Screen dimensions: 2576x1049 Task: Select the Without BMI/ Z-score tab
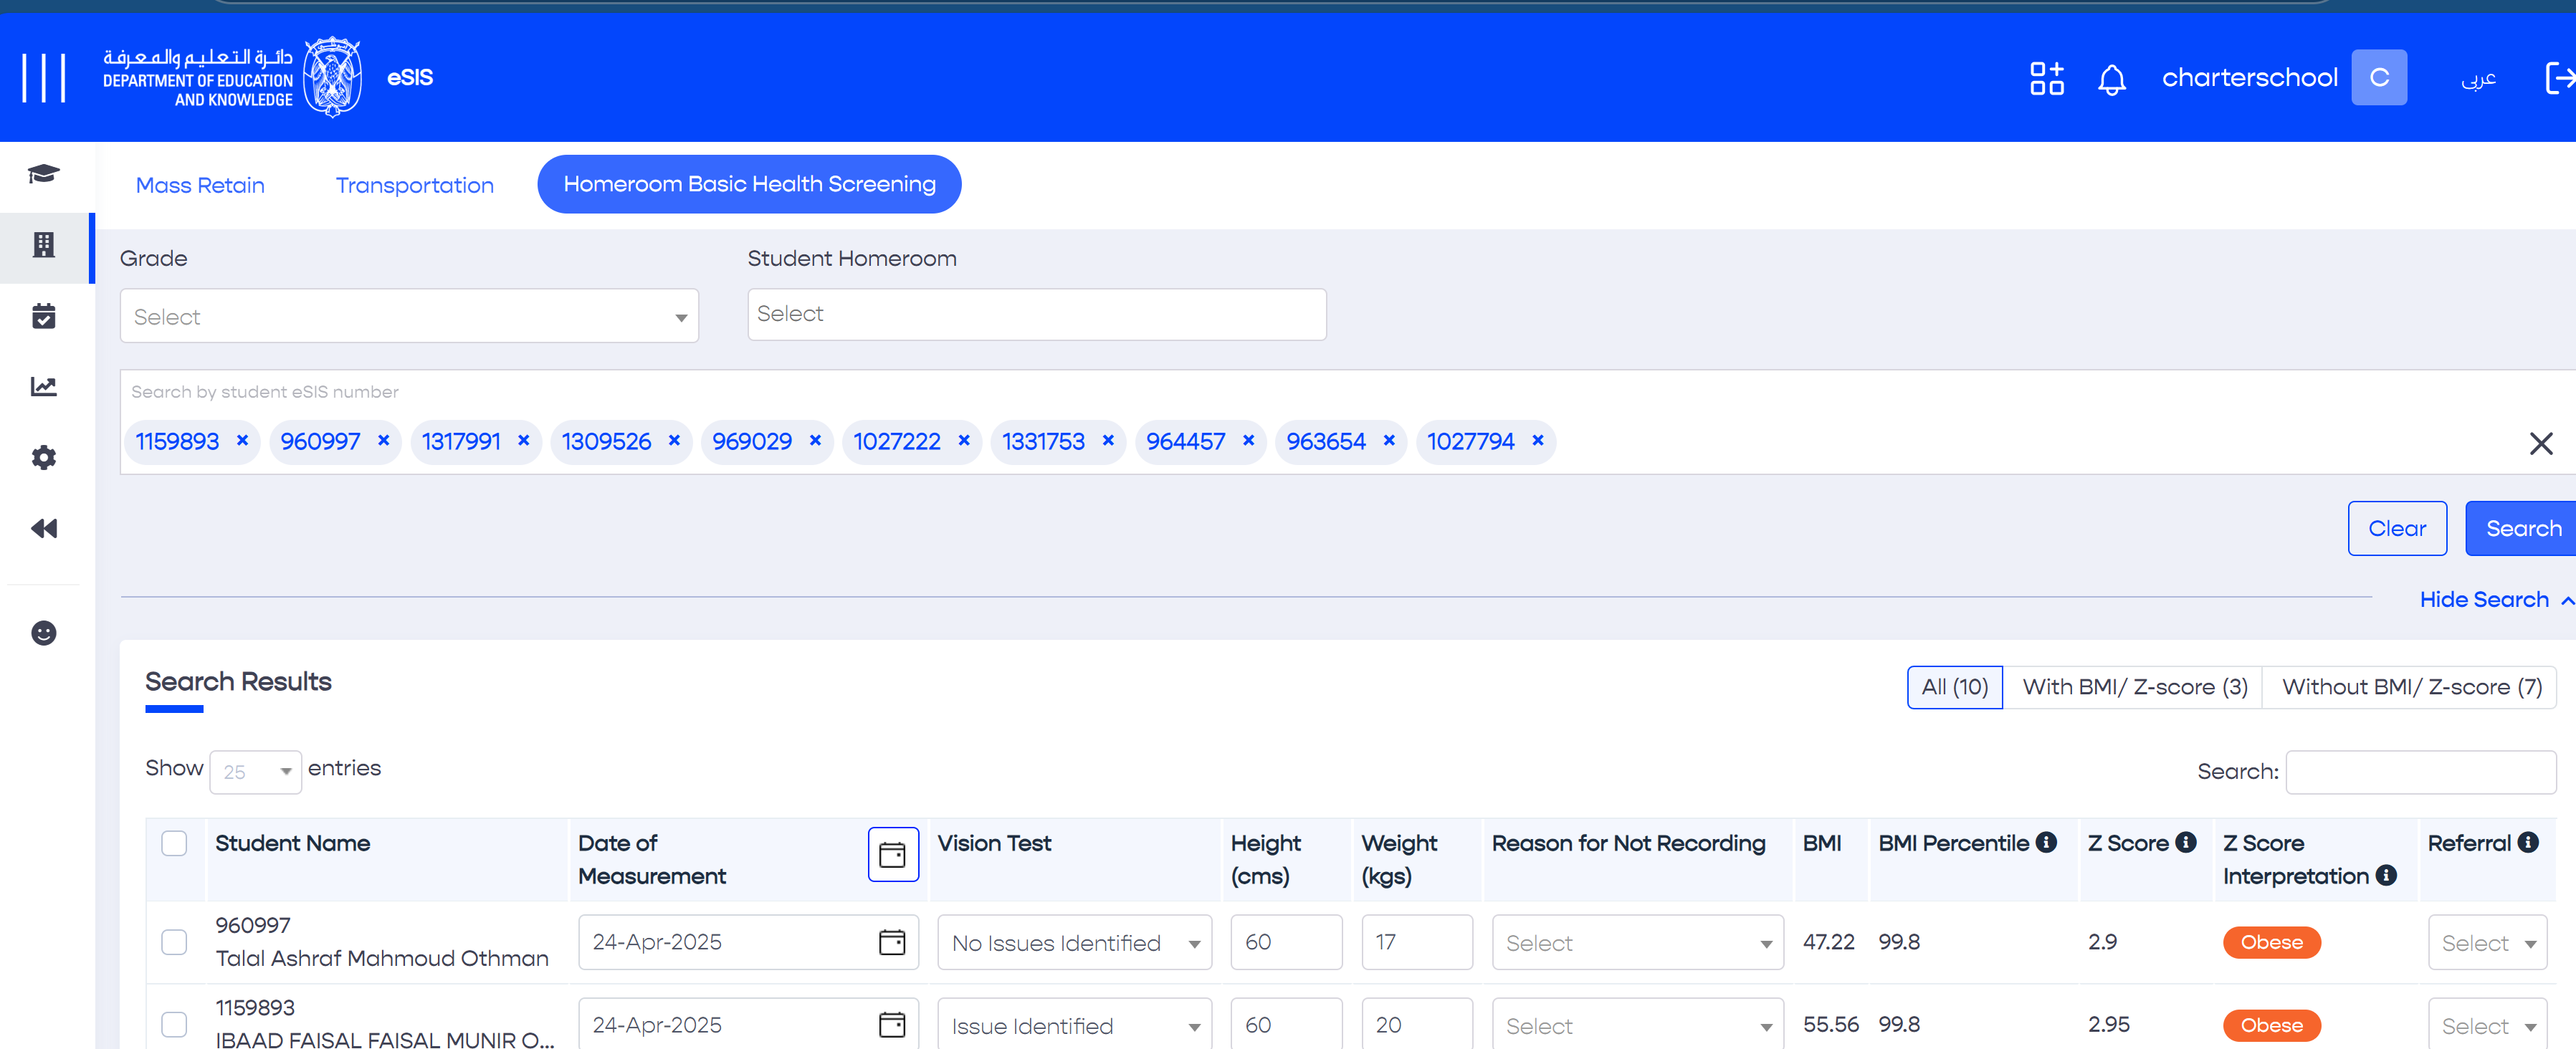point(2411,687)
